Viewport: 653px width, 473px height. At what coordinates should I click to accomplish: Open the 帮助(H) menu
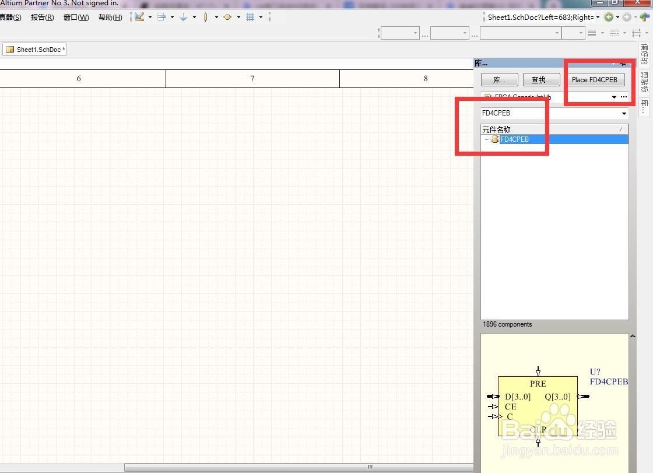tap(110, 17)
